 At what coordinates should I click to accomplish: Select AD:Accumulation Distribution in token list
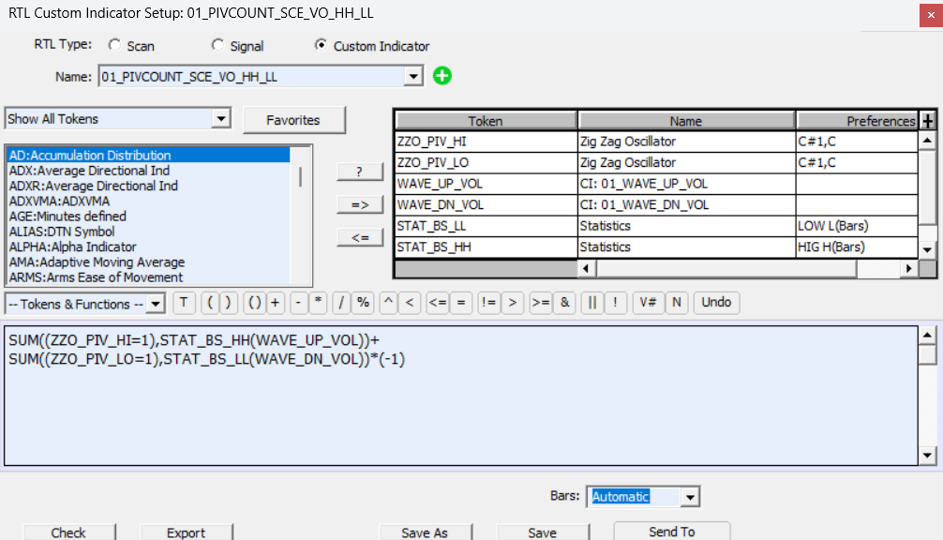148,155
